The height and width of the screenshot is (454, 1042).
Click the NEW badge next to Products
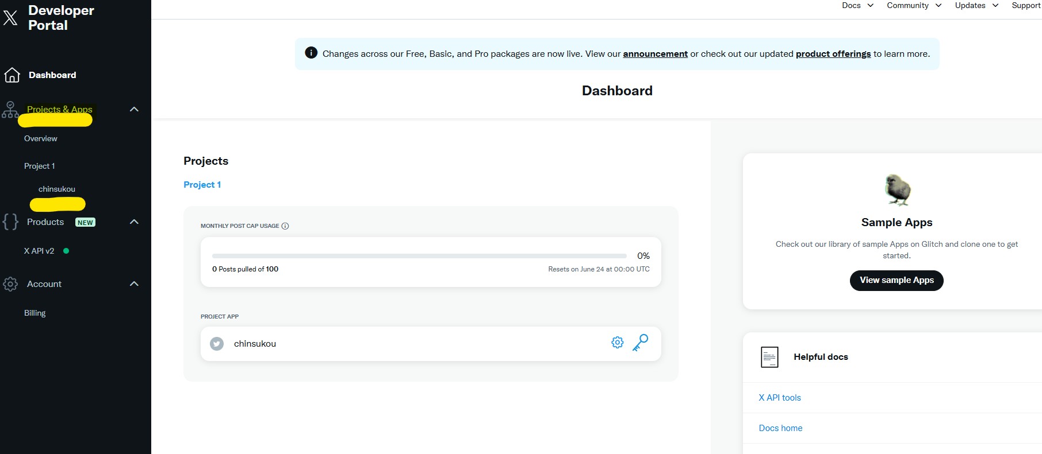click(x=85, y=223)
